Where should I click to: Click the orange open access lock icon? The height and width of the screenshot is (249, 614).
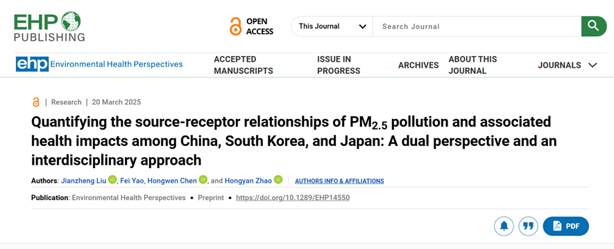point(236,26)
